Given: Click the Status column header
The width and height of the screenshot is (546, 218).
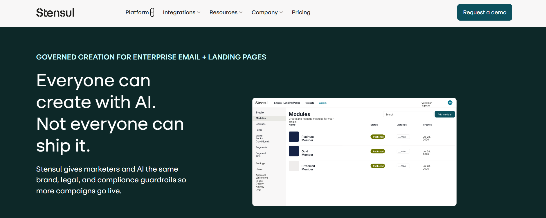Looking at the screenshot, I should coord(374,125).
